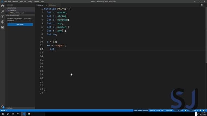207x116 pixels.
Task: Click 'number[]' type on line 6
Action: [63, 27]
